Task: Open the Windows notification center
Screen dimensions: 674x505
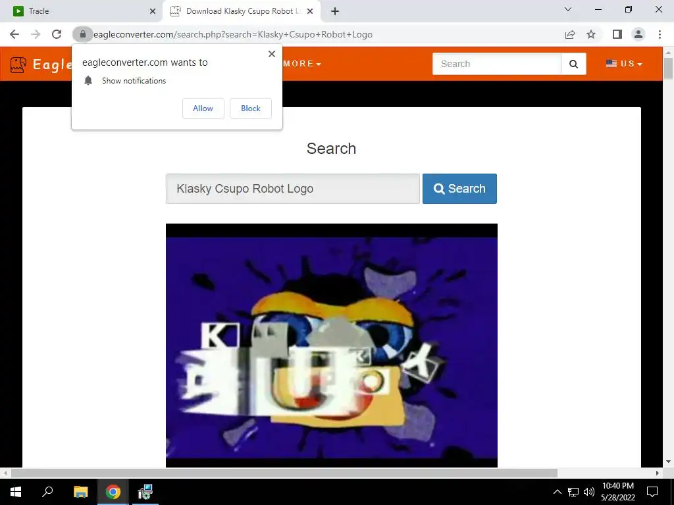Action: click(652, 492)
